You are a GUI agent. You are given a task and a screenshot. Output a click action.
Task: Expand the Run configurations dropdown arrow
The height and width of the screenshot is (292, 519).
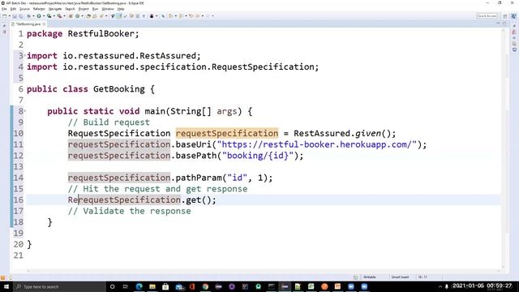point(43,16)
